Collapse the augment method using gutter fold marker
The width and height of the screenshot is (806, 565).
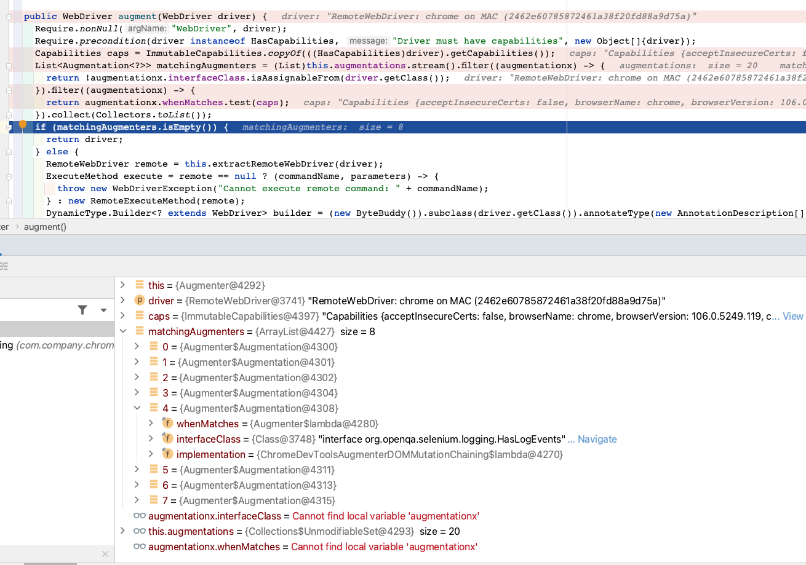pos(9,16)
